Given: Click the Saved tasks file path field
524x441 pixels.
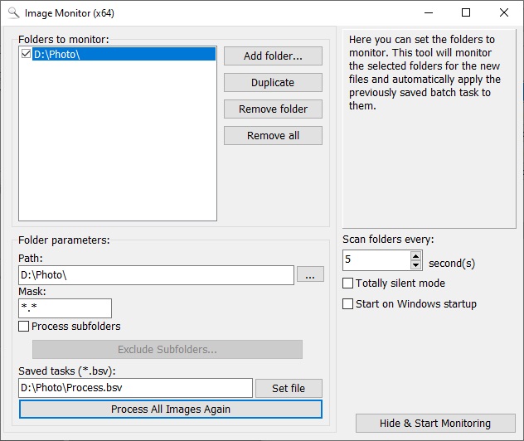Looking at the screenshot, I should pos(135,388).
